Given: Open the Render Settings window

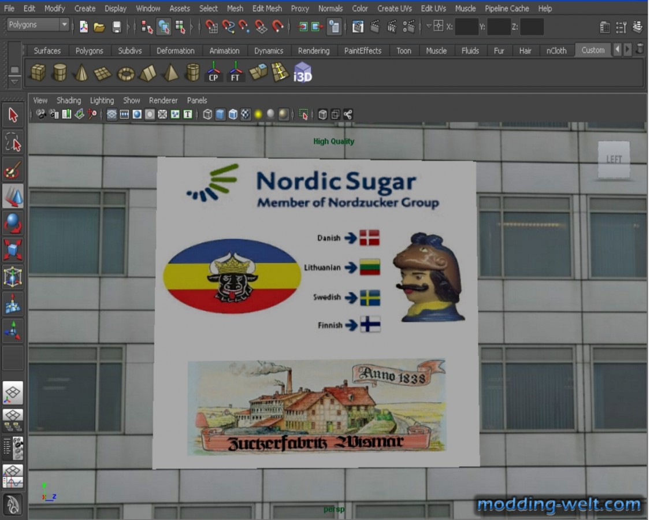Looking at the screenshot, I should [x=408, y=27].
